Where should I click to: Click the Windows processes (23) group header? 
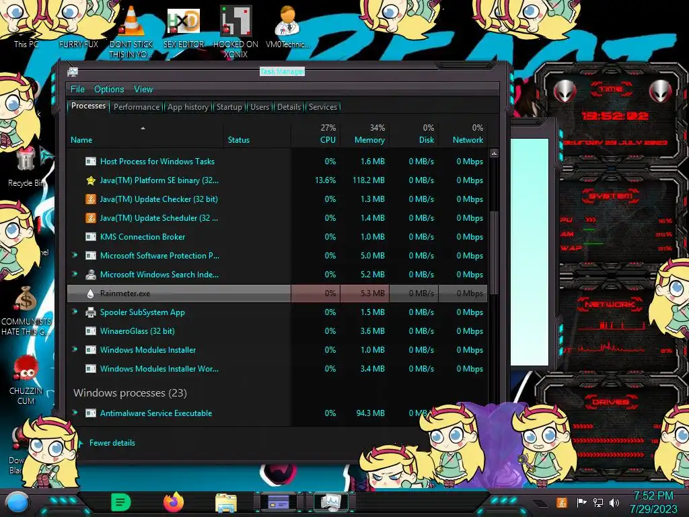[130, 393]
